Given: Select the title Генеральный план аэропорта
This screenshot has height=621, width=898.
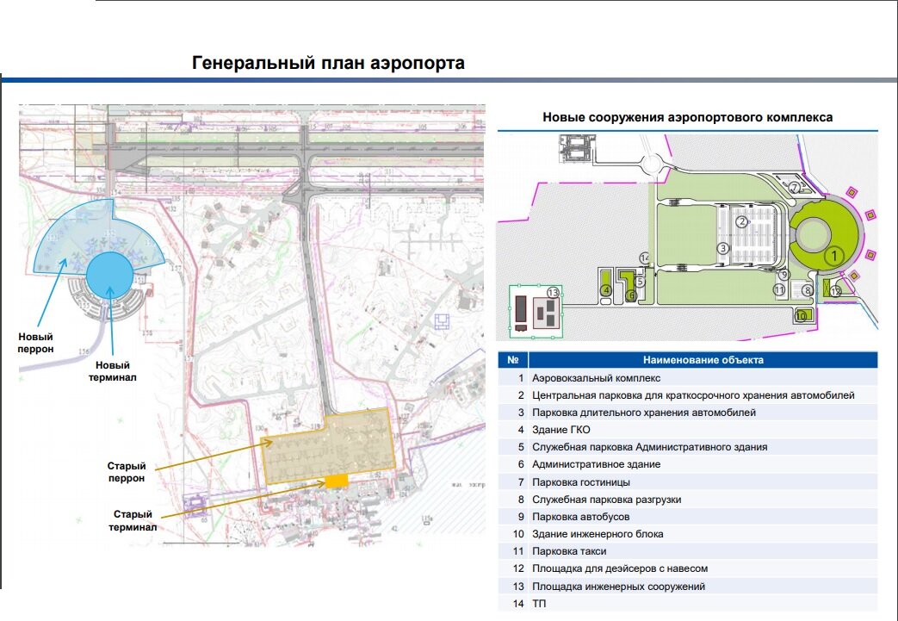Looking at the screenshot, I should point(327,62).
